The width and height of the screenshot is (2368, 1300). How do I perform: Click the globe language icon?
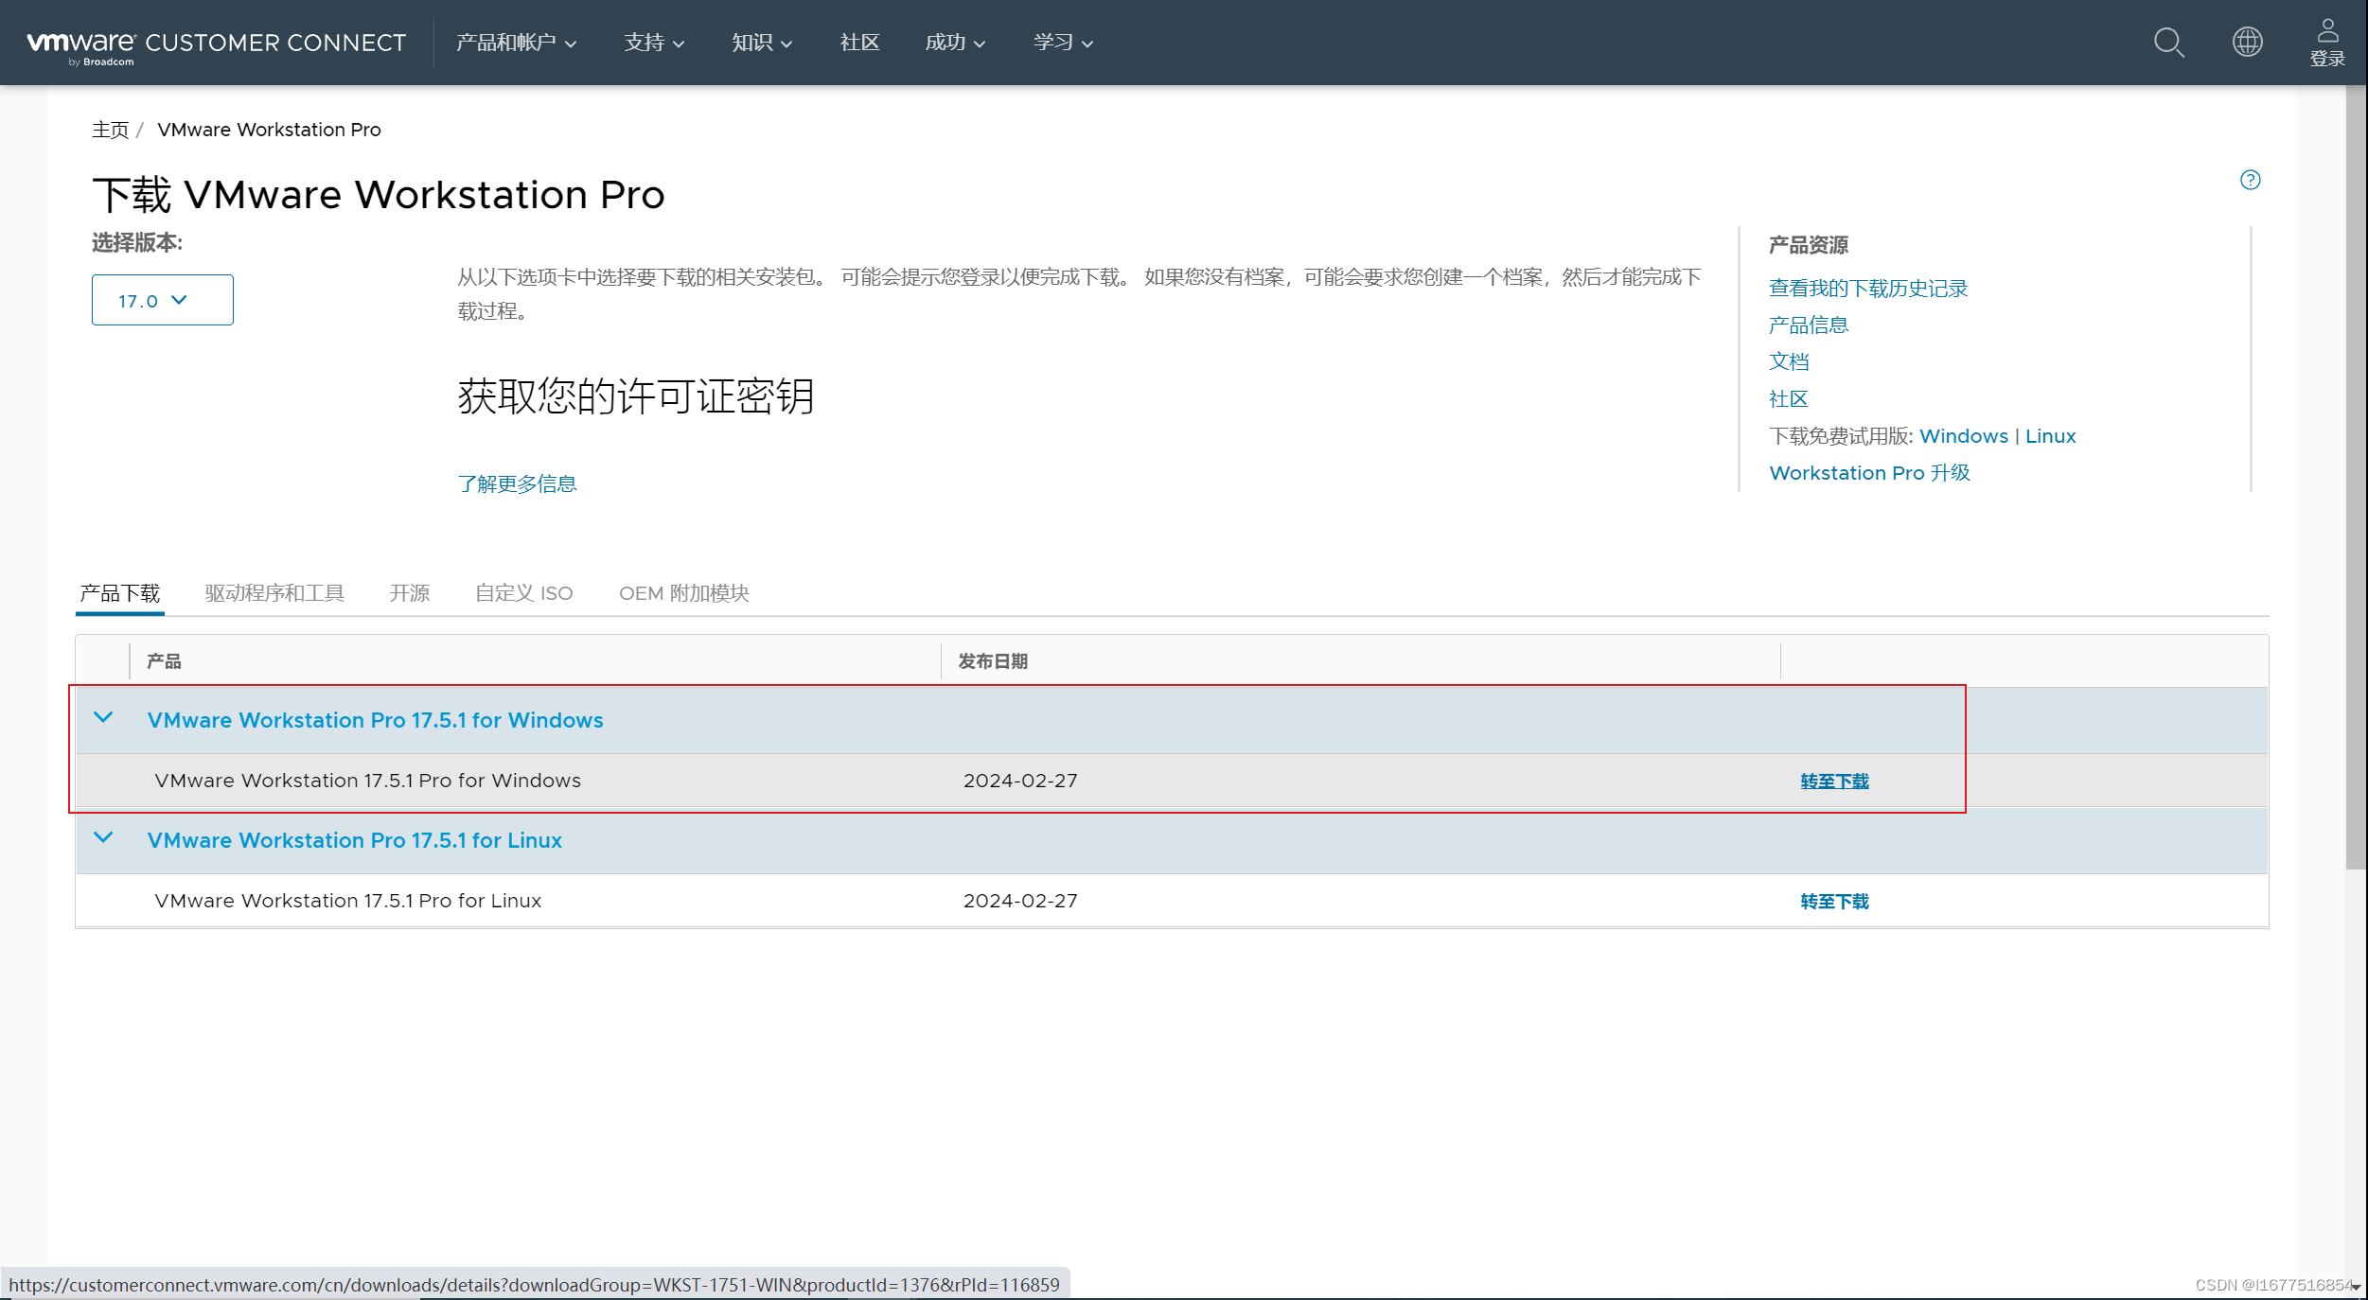tap(2248, 42)
